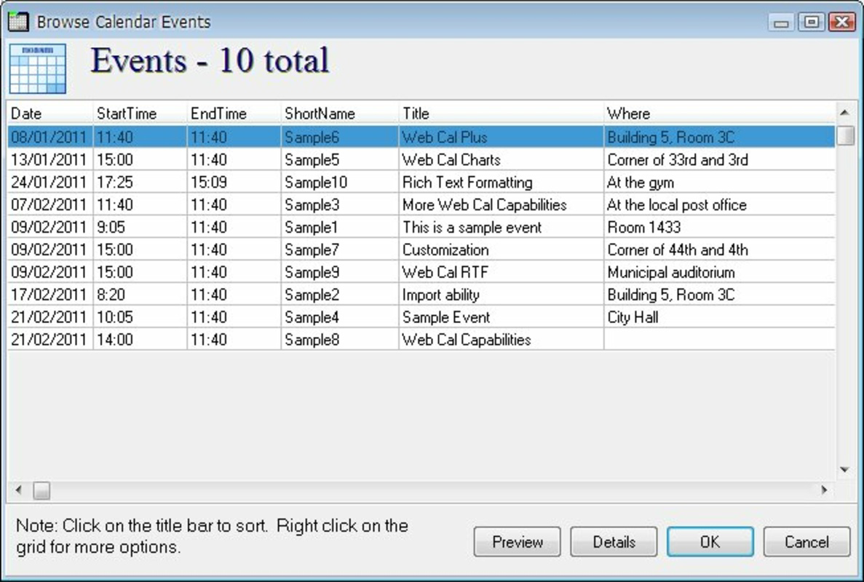Select the Sample3 cell
Viewport: 864px width, 582px height.
339,205
